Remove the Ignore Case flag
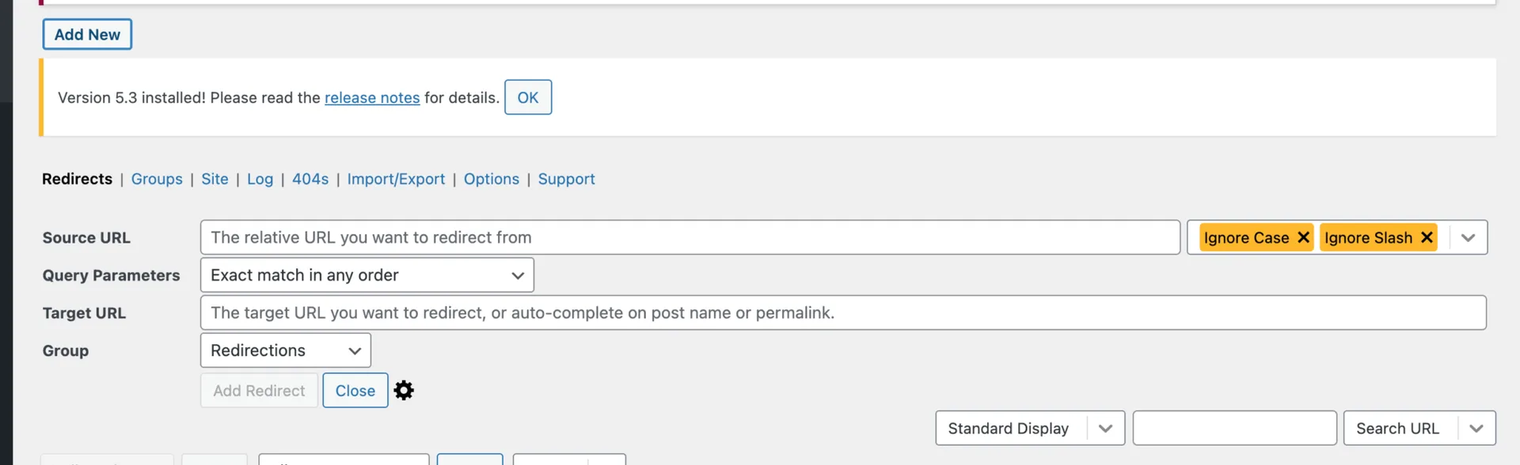The height and width of the screenshot is (465, 1520). pos(1303,237)
